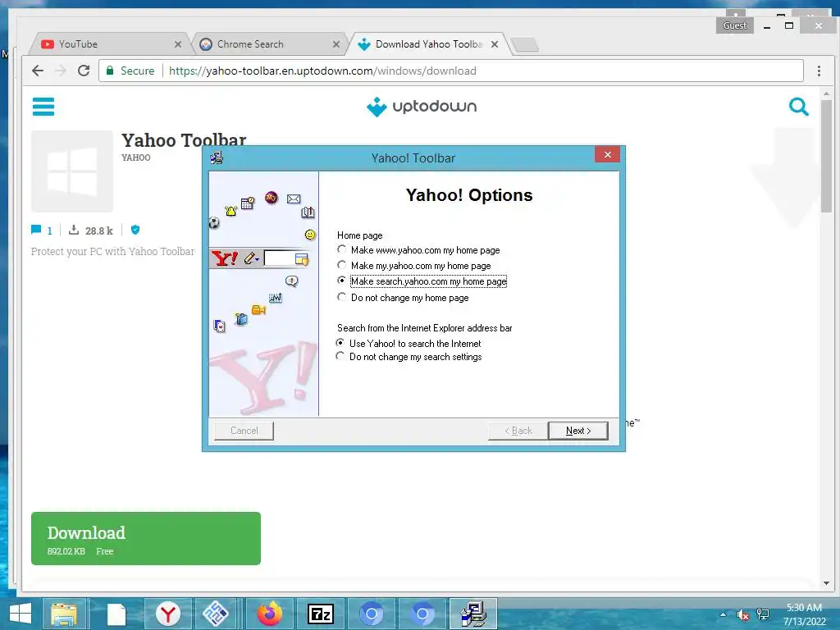
Task: Click the calendar icon in installer graphic
Action: [x=248, y=203]
